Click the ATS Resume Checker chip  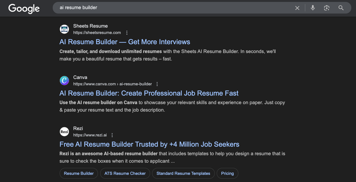[125, 173]
